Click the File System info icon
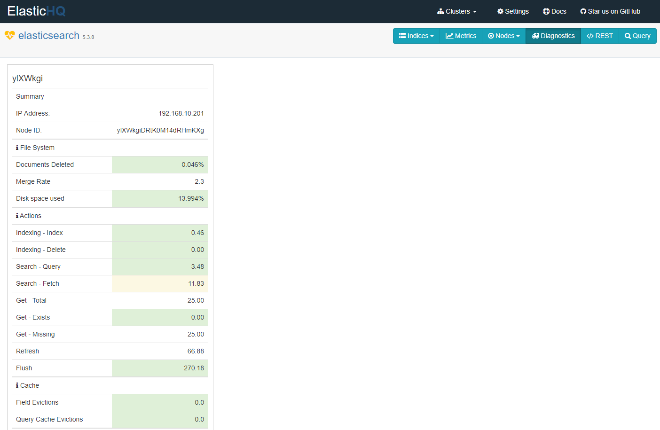The image size is (660, 430). pos(17,148)
